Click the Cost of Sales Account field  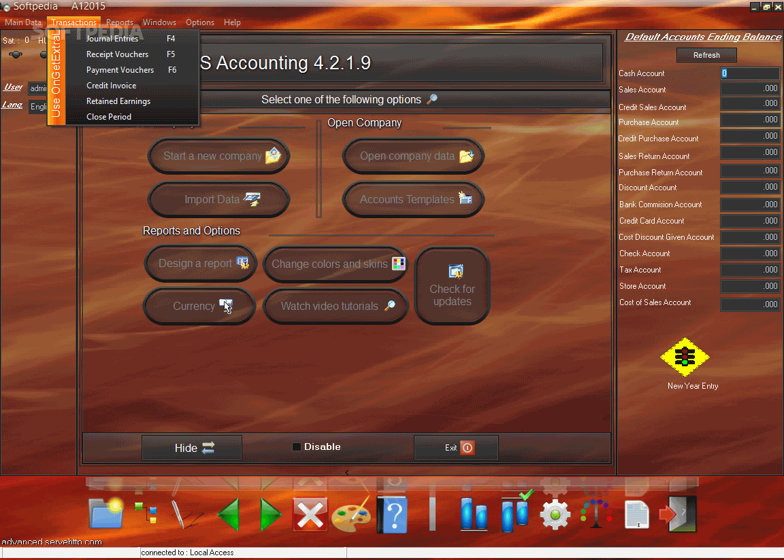750,304
